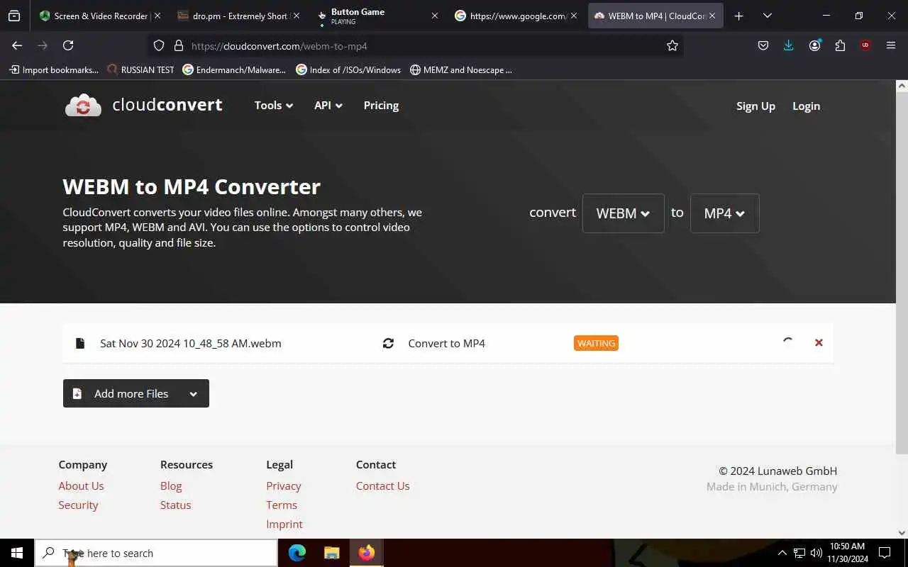The height and width of the screenshot is (567, 908).
Task: Select the webm file name text
Action: [x=191, y=343]
